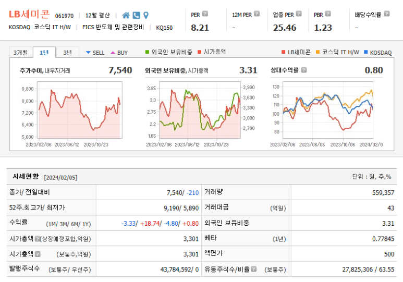The image size is (403, 282).
Task: Click help icon beside 시가총액 보통주
Action: click(x=38, y=254)
